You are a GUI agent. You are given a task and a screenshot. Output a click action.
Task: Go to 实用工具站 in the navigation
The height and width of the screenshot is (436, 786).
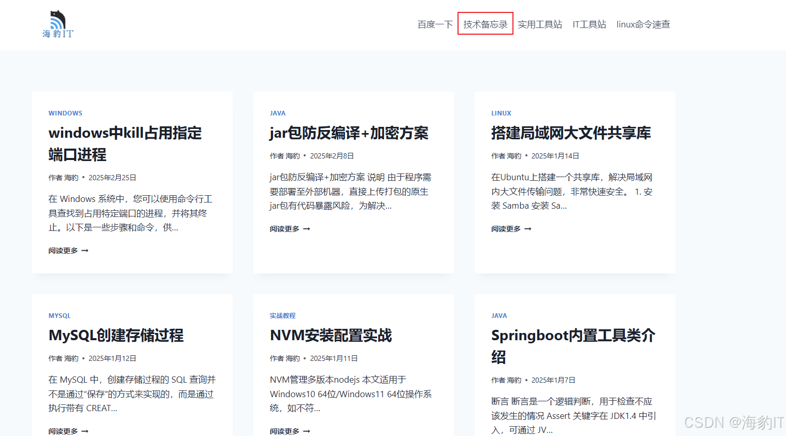[x=540, y=24]
